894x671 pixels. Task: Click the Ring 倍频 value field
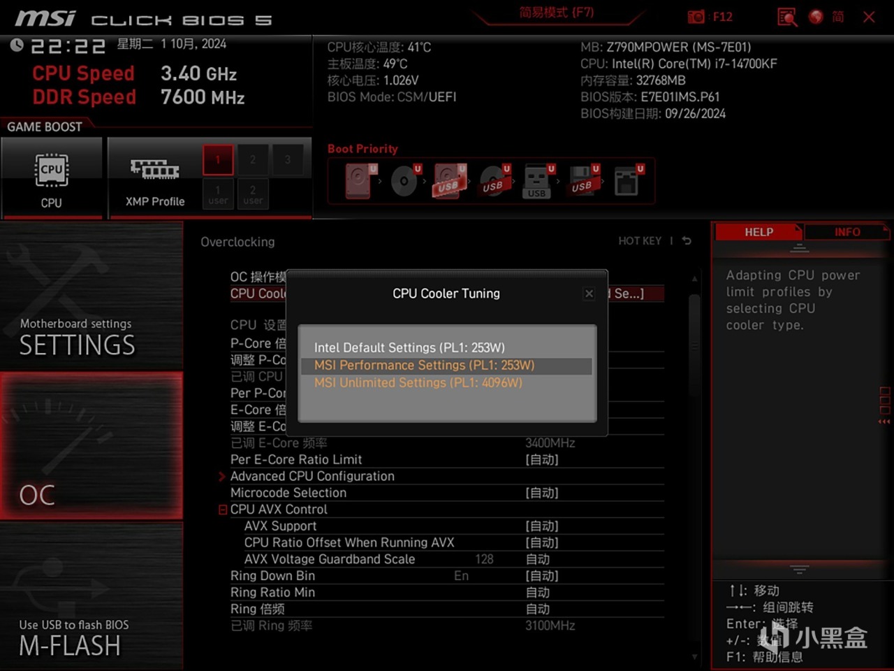pos(538,609)
